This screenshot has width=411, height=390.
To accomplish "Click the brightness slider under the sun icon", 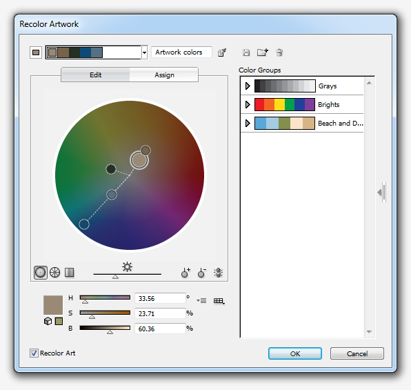I will pyautogui.click(x=127, y=275).
